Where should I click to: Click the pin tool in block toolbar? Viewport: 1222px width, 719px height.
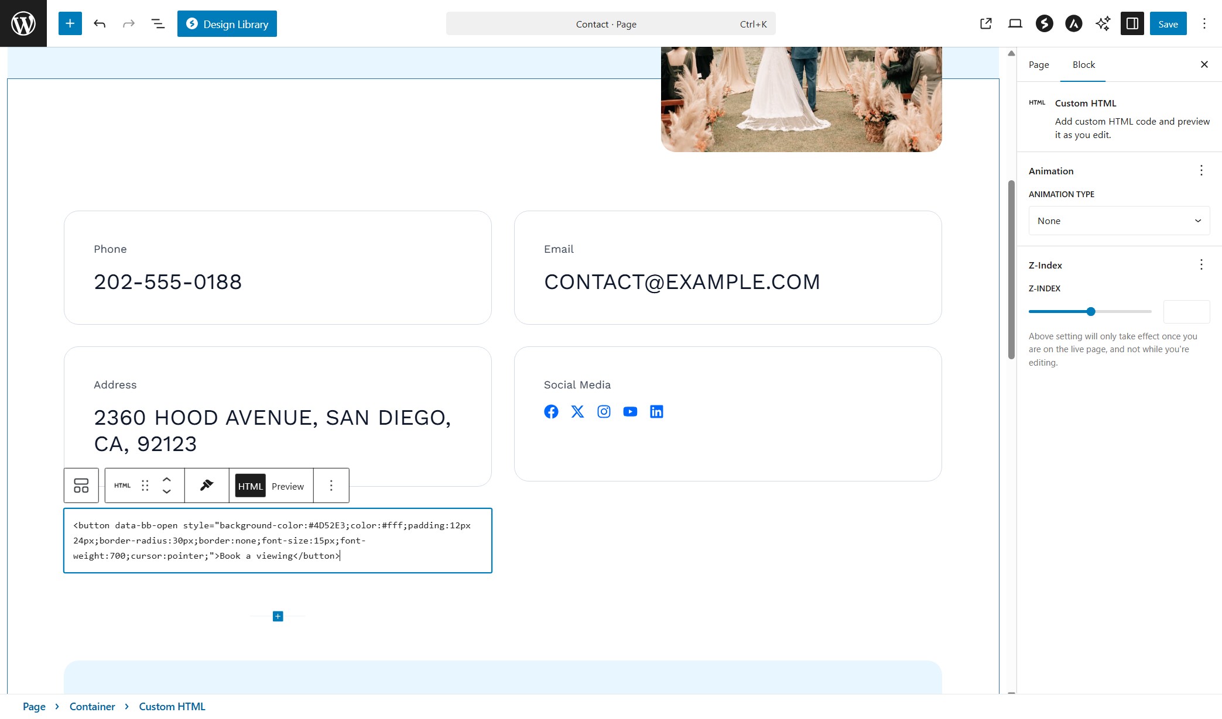[207, 486]
